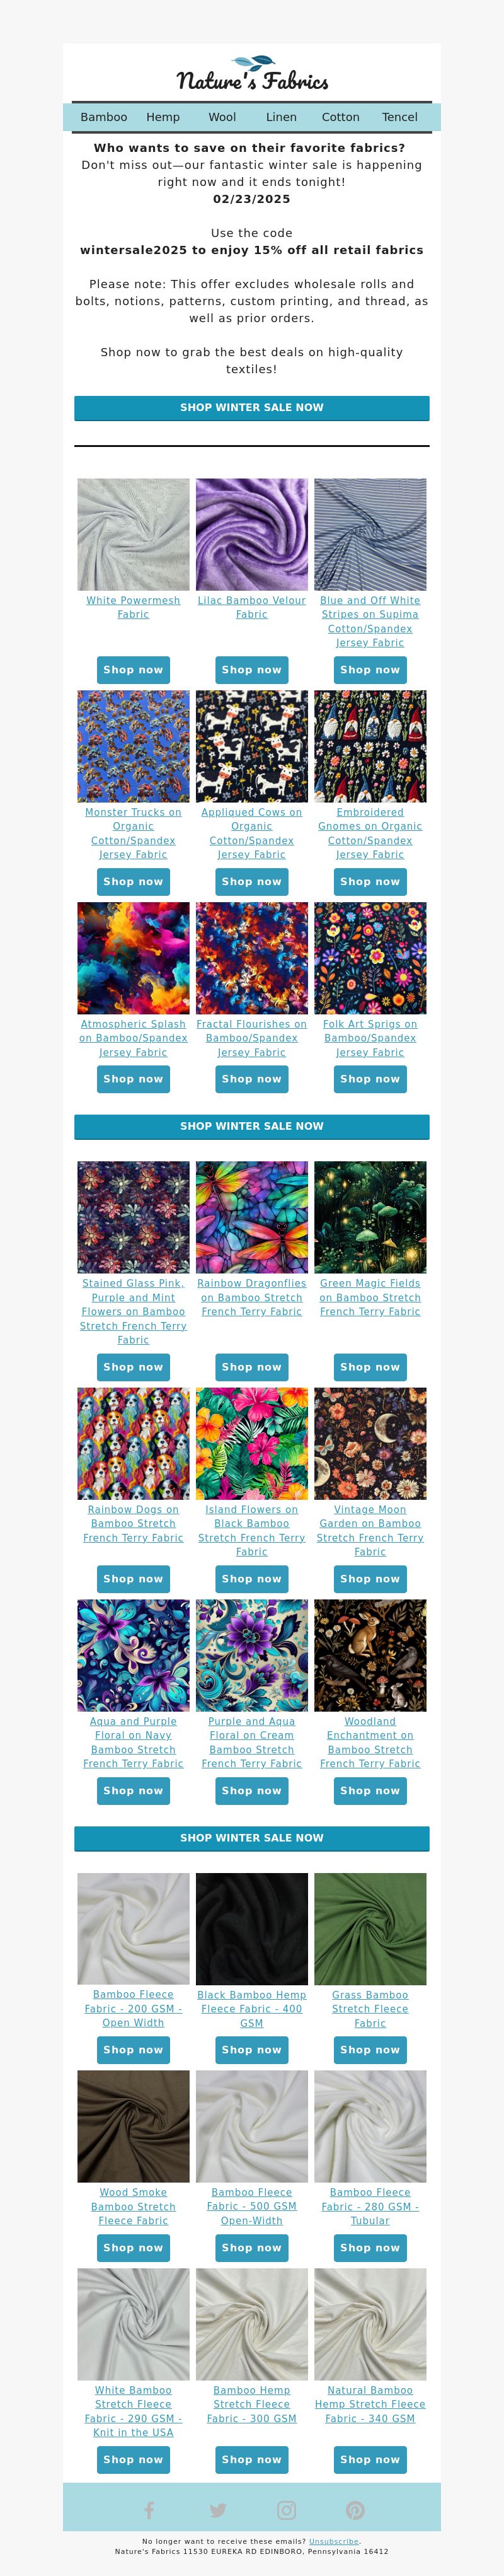Go to the Linen category

click(281, 117)
